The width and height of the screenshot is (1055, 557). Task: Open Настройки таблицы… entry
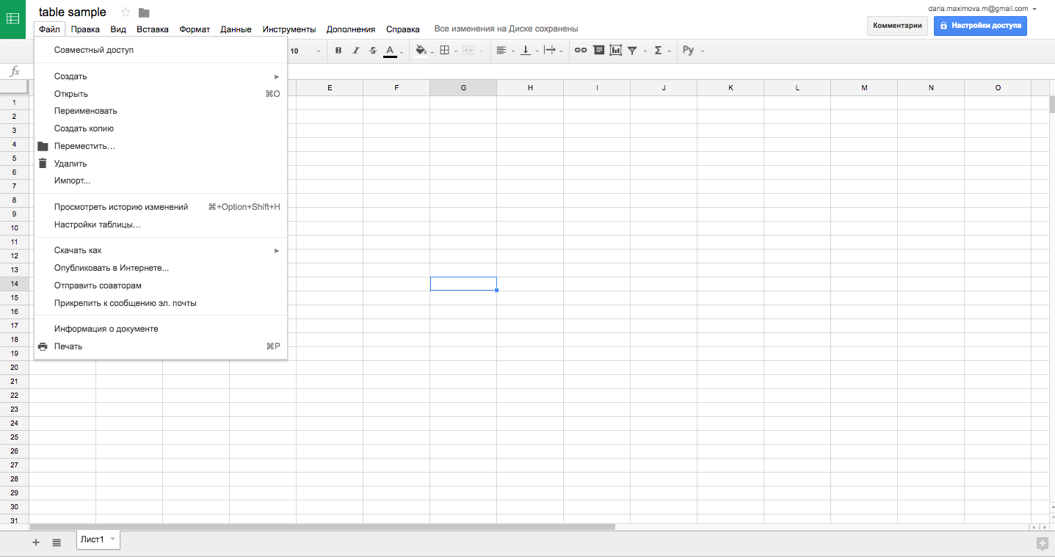pyautogui.click(x=161, y=225)
